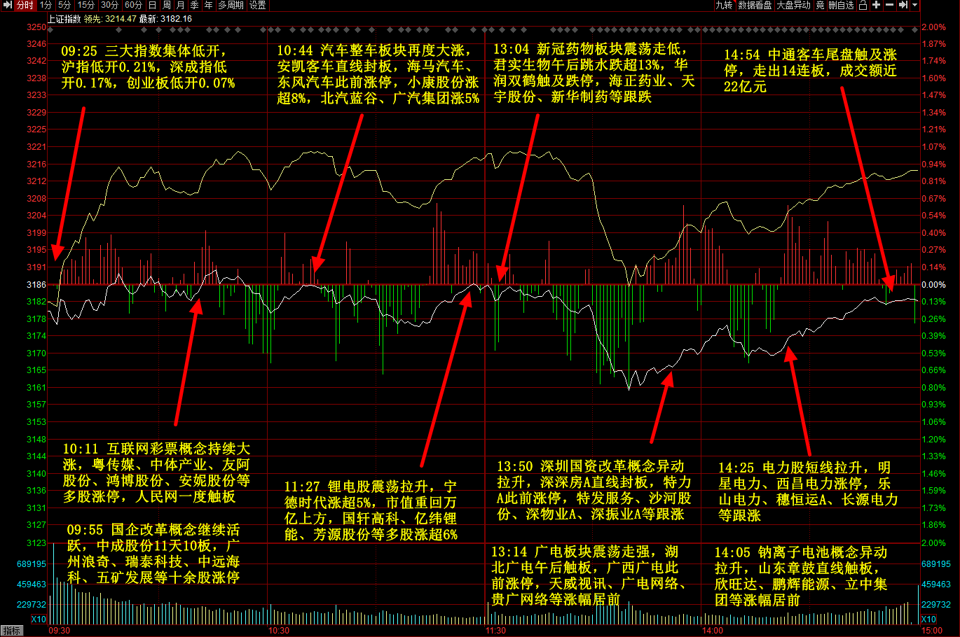Open the top-right dropdown arrow menu
Image resolution: width=960 pixels, height=637 pixels.
click(914, 5)
